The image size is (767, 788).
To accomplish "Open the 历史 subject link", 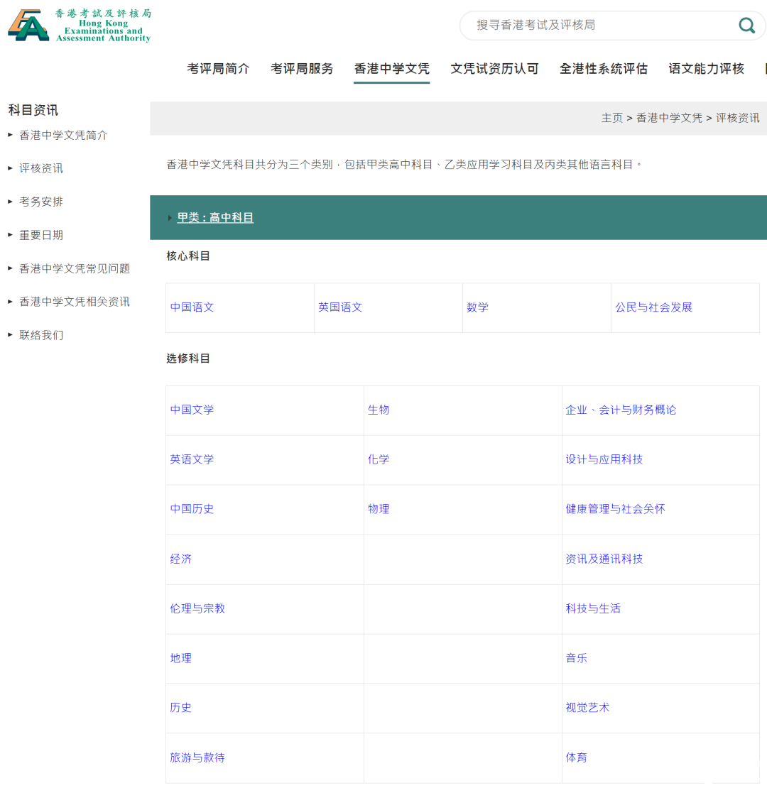I will click(x=181, y=708).
